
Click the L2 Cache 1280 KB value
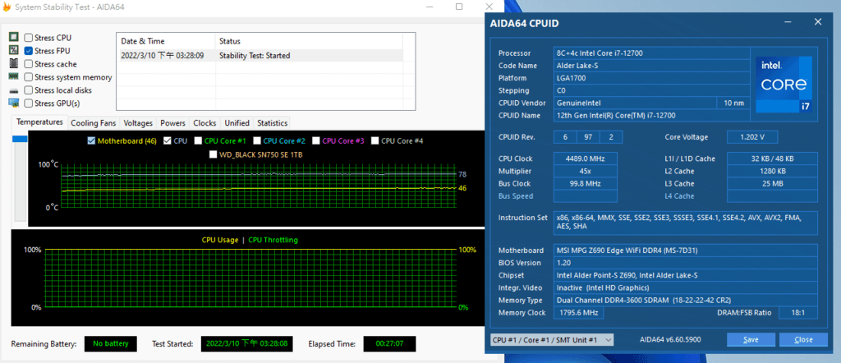pyautogui.click(x=772, y=171)
